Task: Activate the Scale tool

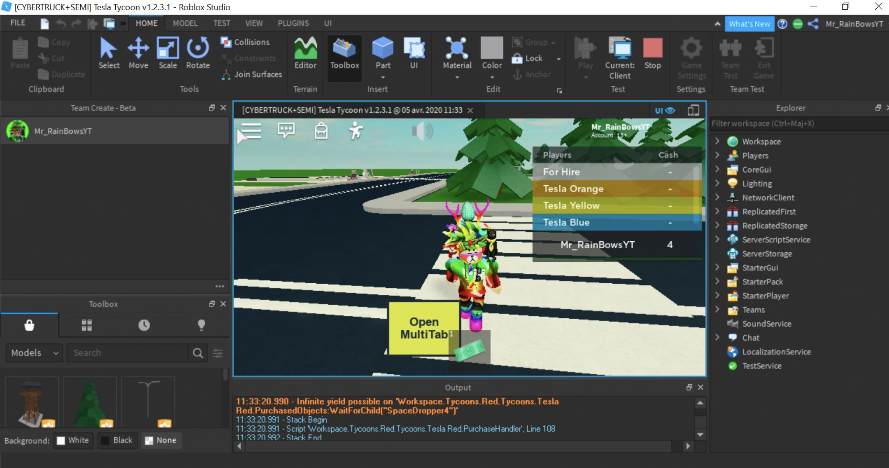Action: tap(168, 53)
